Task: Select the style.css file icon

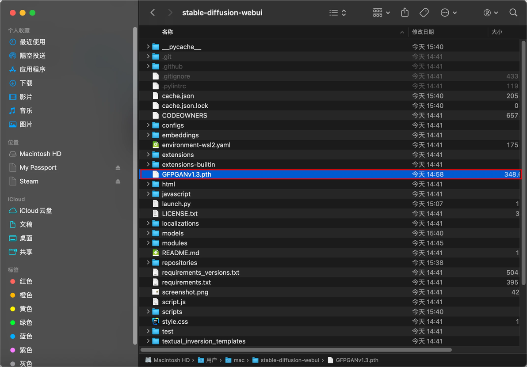Action: pos(156,322)
